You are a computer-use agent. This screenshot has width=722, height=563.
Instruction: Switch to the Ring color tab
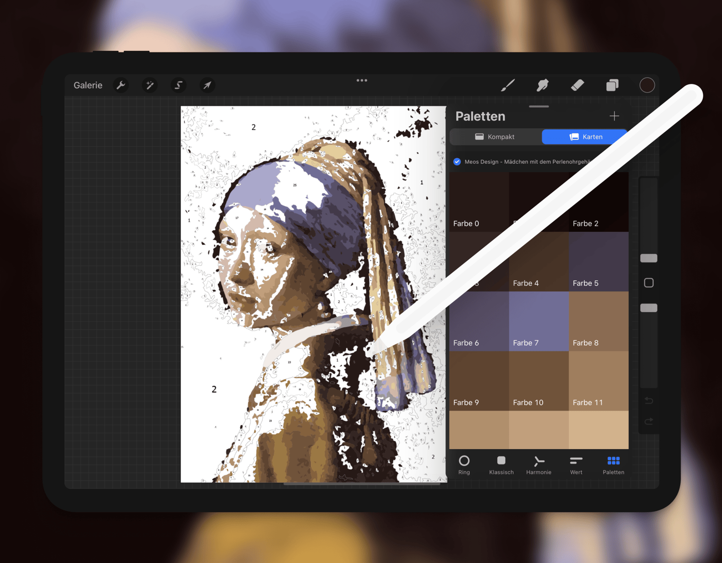click(x=464, y=465)
